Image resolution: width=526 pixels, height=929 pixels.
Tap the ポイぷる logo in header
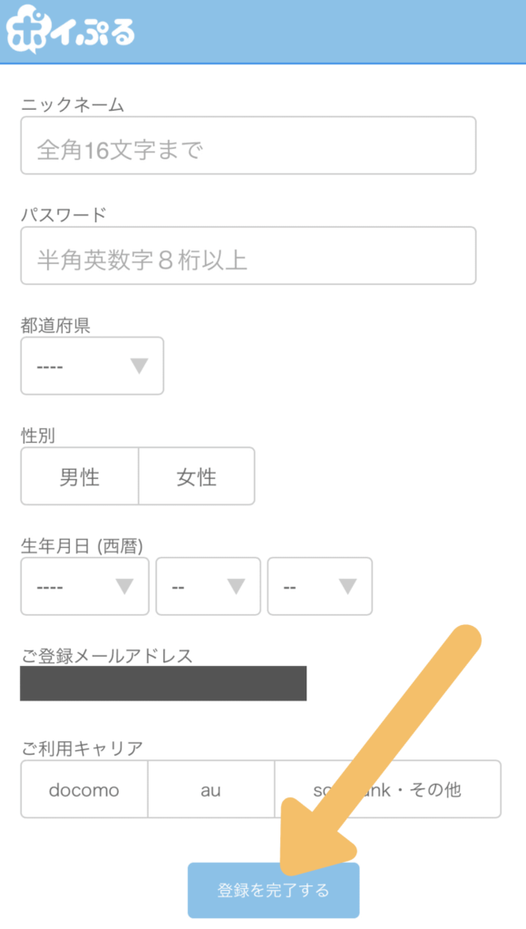(70, 29)
